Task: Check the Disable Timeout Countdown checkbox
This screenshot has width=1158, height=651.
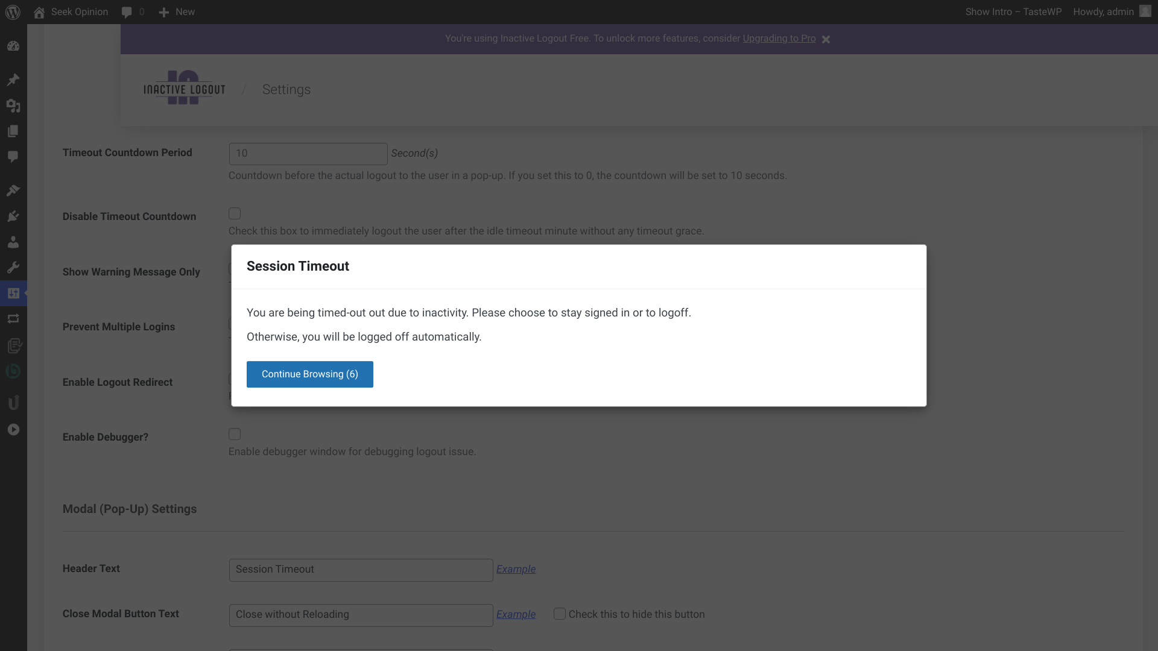Action: (x=234, y=213)
